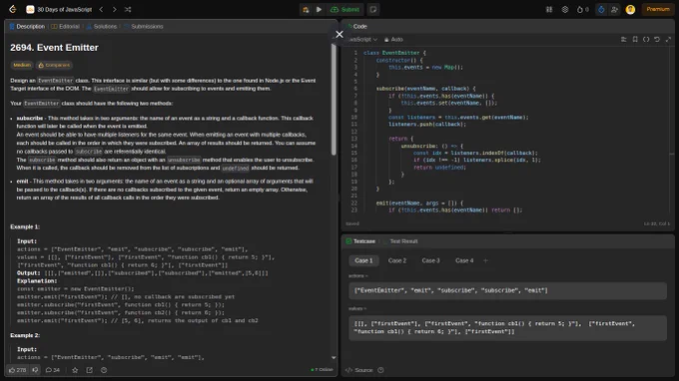The image size is (679, 381).
Task: Open the notes icon next to Submit
Action: point(373,10)
